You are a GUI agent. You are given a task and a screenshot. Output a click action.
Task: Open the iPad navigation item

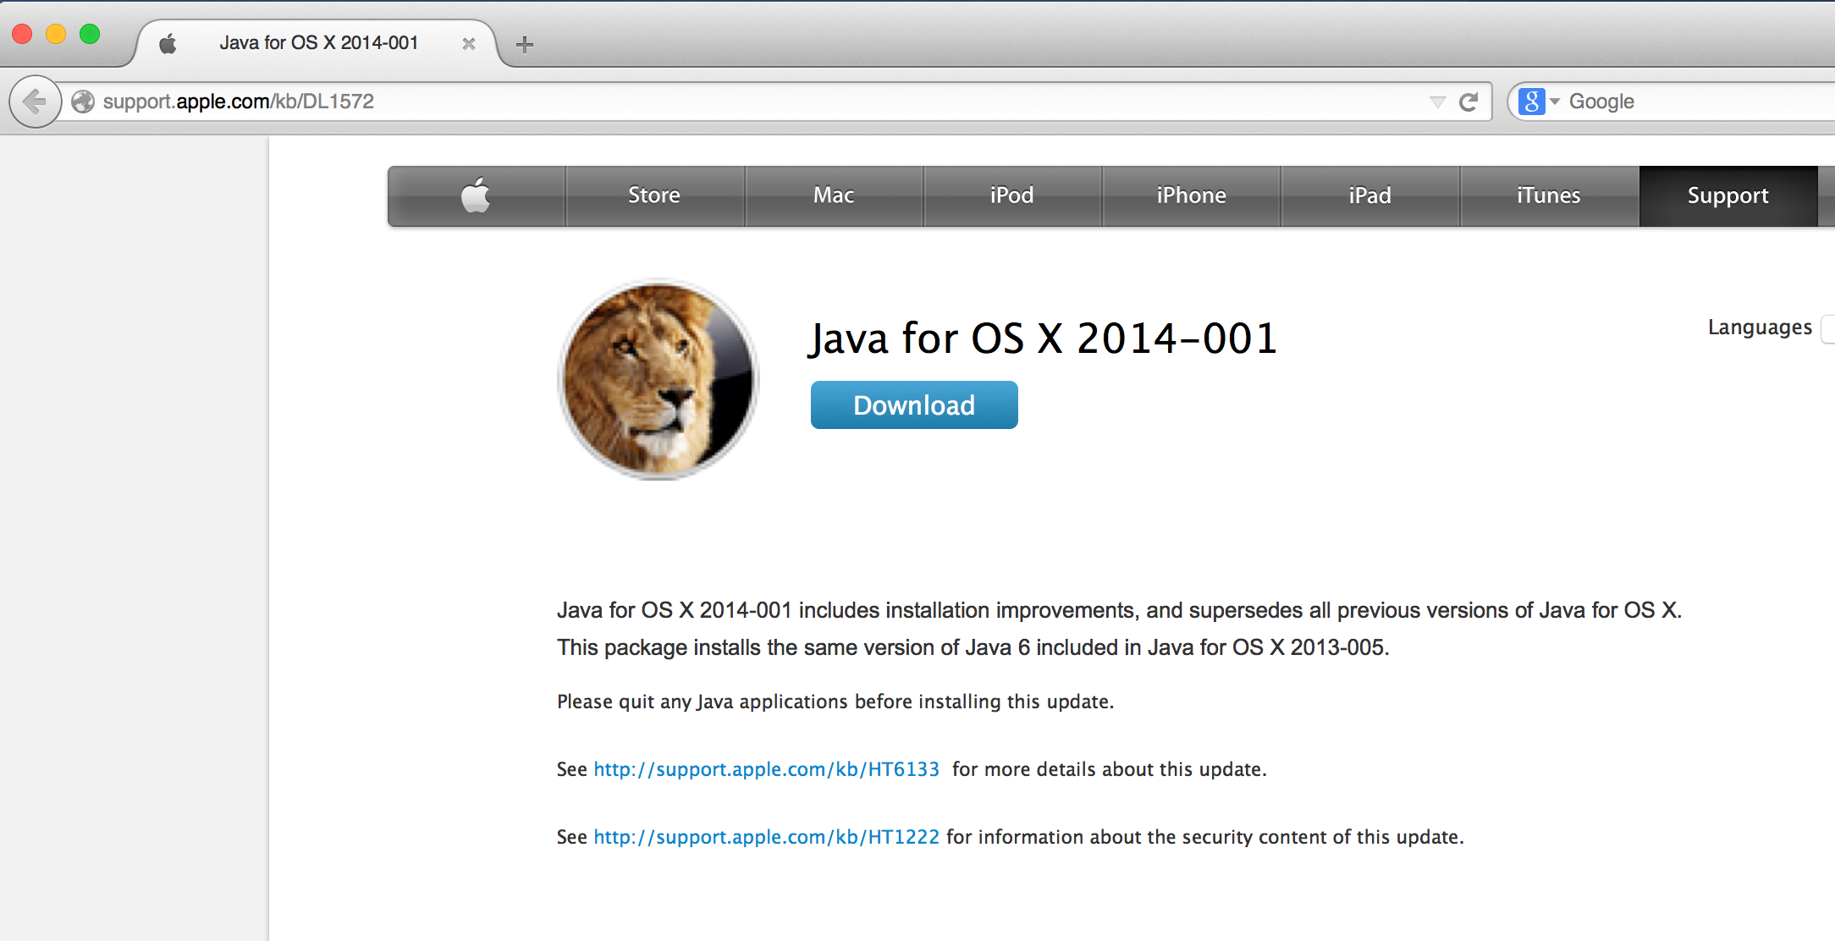pyautogui.click(x=1370, y=195)
